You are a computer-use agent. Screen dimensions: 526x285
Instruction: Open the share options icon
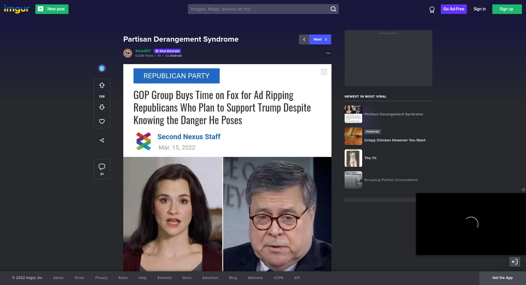pos(102,140)
